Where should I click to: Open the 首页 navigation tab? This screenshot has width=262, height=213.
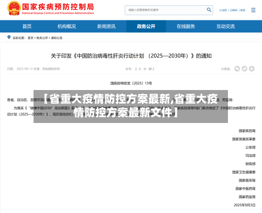click(x=27, y=26)
